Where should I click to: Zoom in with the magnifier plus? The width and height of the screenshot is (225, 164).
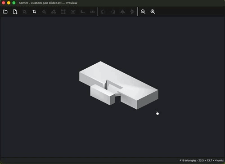[153, 12]
